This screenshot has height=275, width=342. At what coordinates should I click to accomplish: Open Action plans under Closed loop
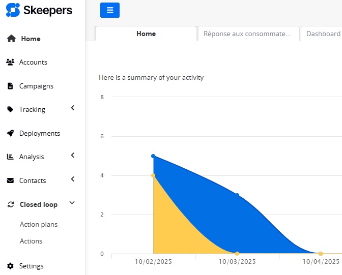tap(39, 224)
